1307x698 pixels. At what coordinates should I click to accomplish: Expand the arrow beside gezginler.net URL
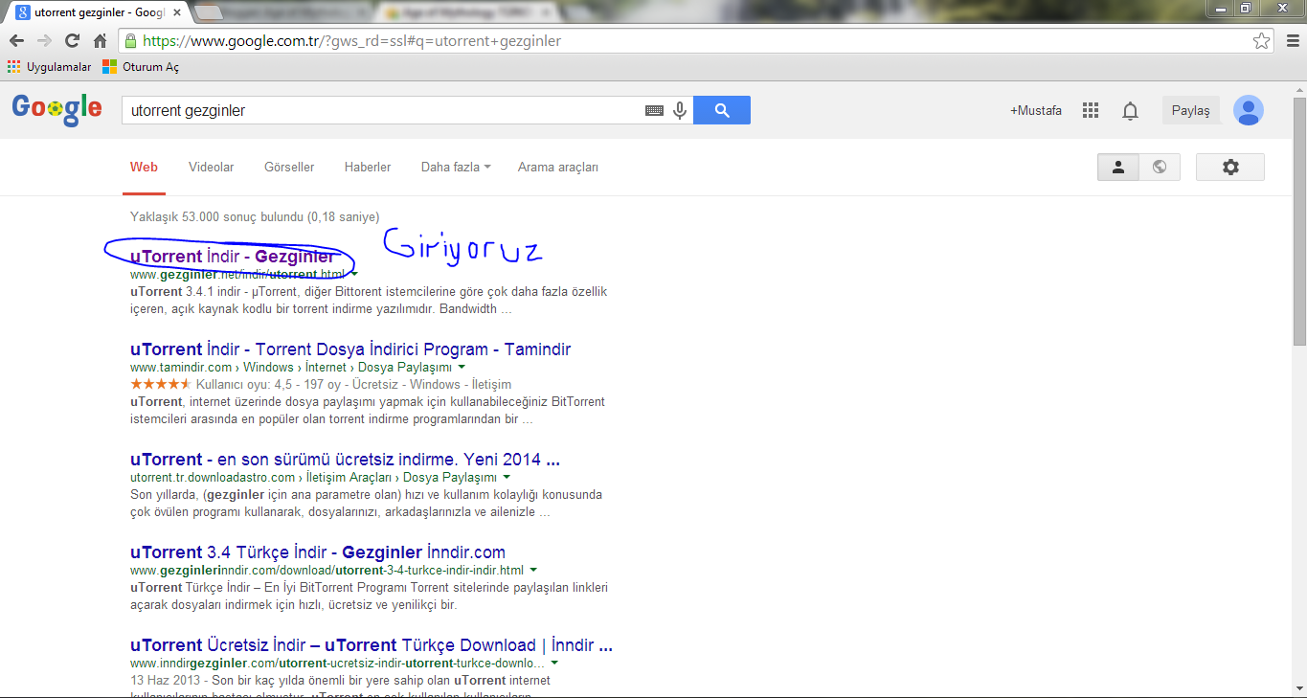pos(354,274)
